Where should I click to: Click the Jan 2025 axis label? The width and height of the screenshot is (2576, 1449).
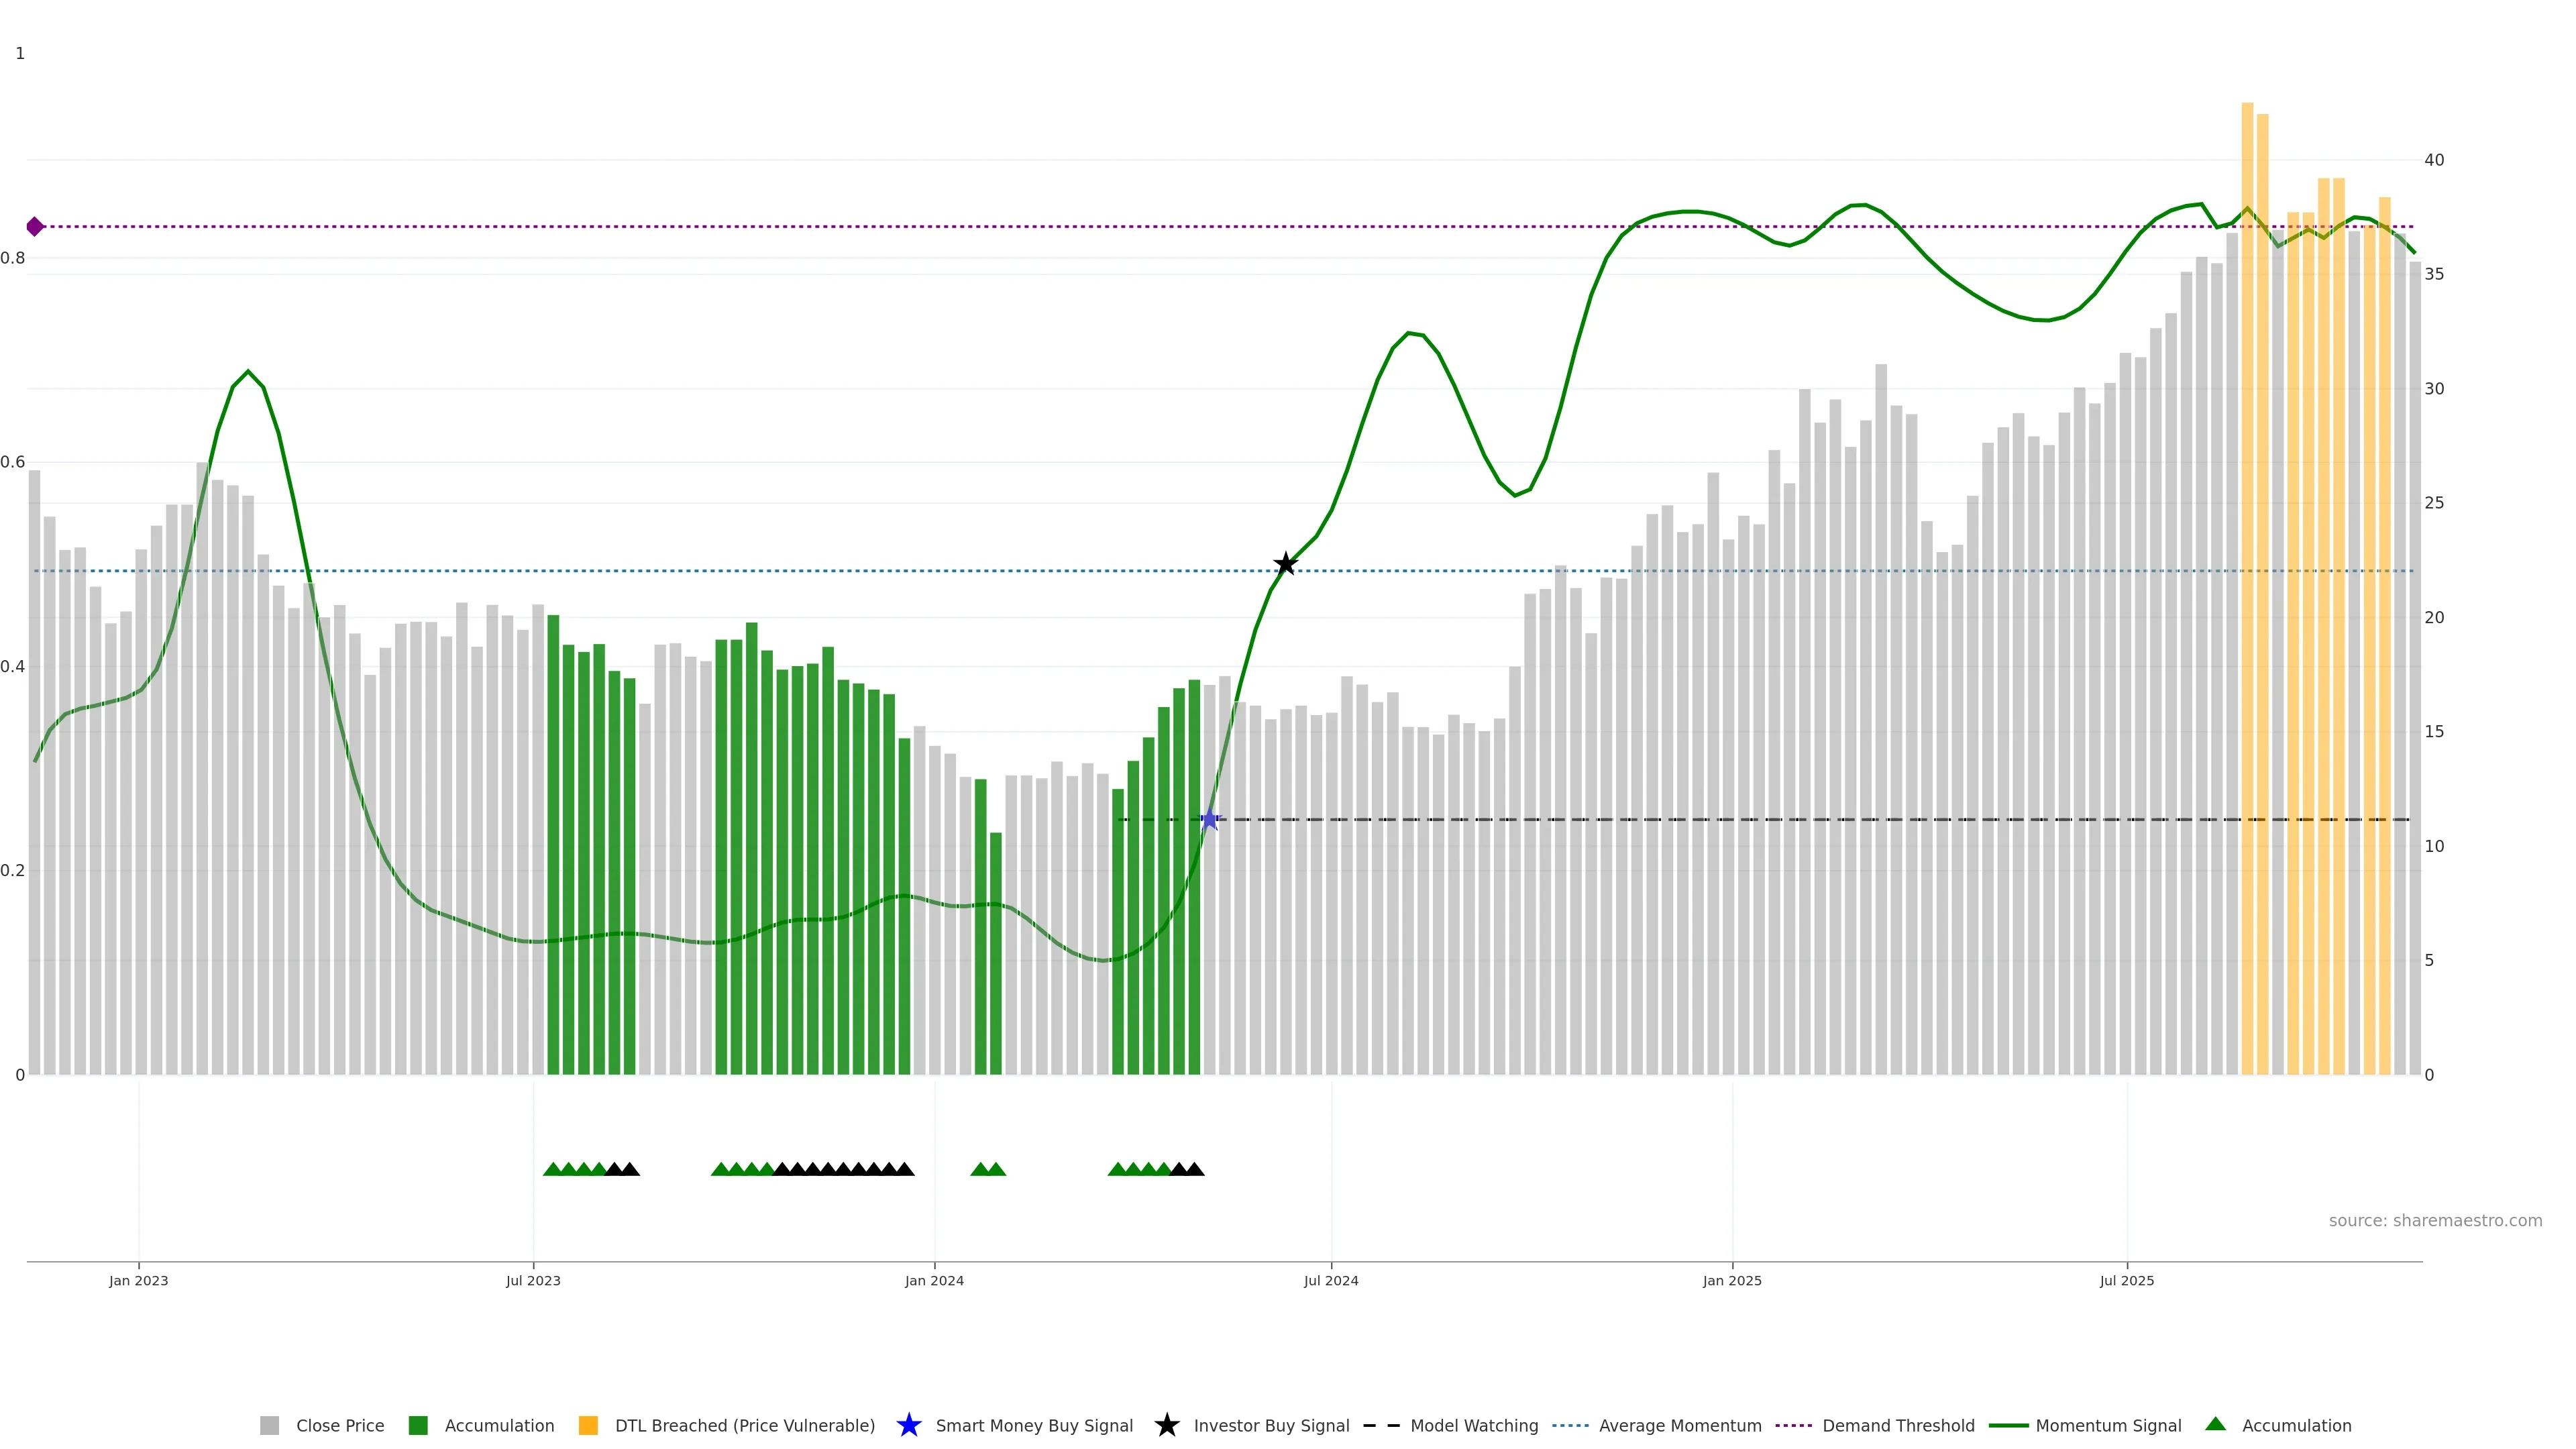click(x=1732, y=1281)
